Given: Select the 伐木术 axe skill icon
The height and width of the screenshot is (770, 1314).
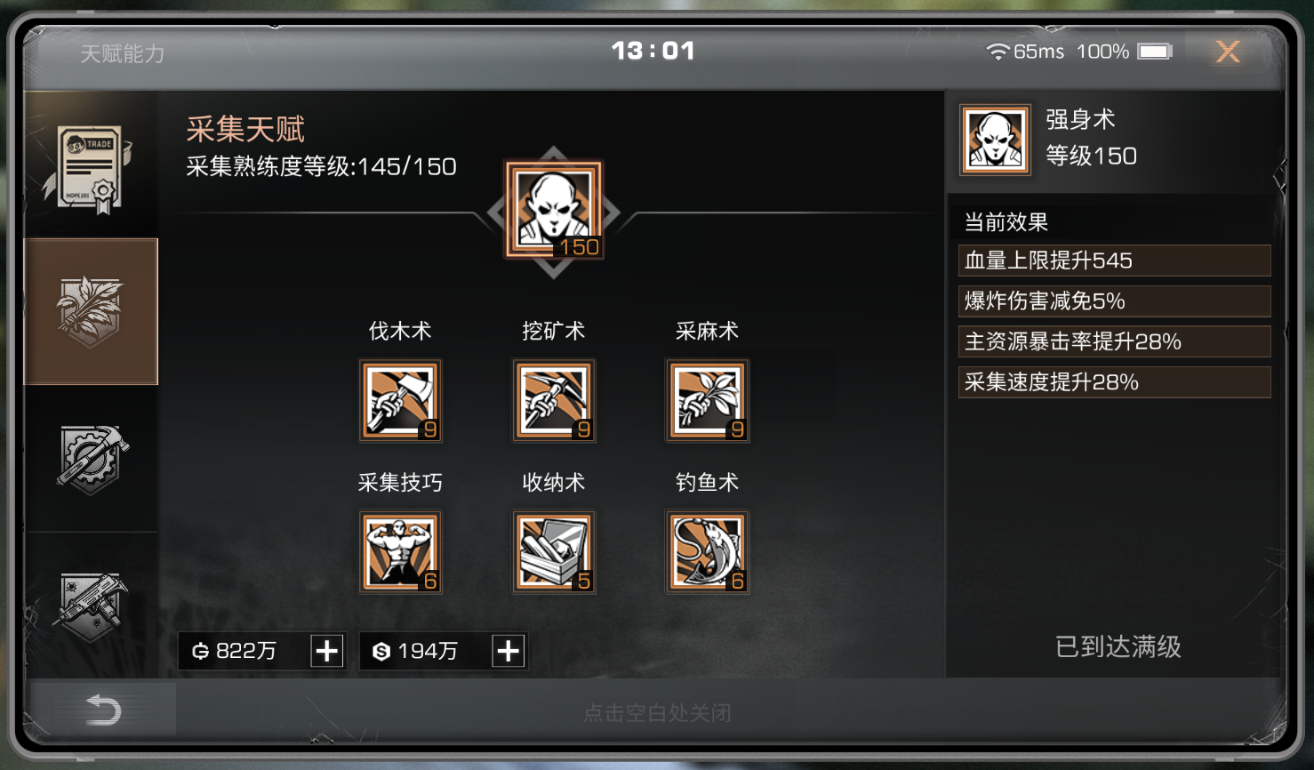Looking at the screenshot, I should [x=400, y=400].
